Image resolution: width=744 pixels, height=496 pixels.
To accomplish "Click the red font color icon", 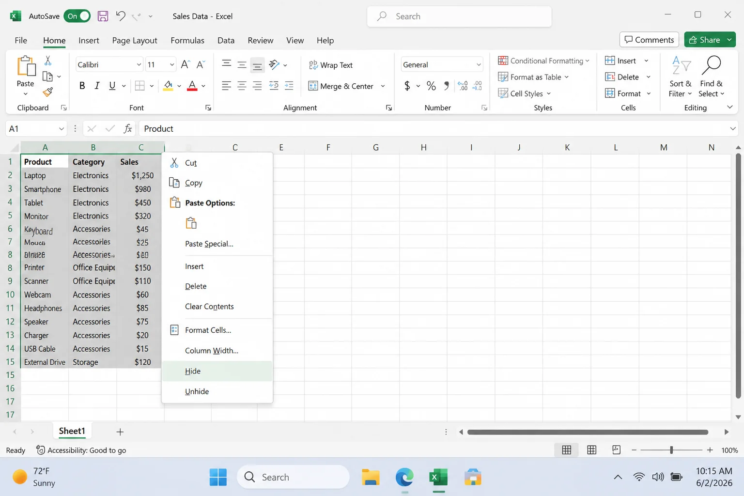I will (x=192, y=86).
